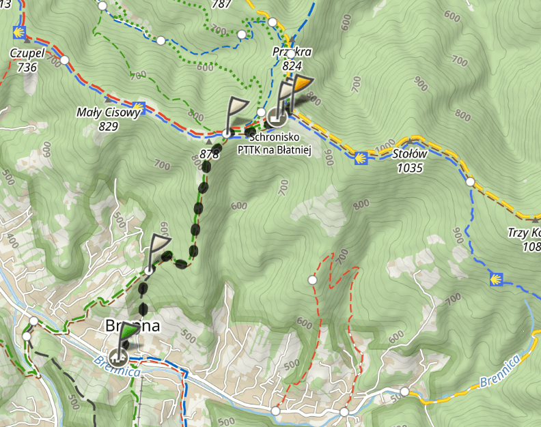Click the route waypoint circle at peak 878
Viewport: 541px width, 427px height.
tap(226, 134)
